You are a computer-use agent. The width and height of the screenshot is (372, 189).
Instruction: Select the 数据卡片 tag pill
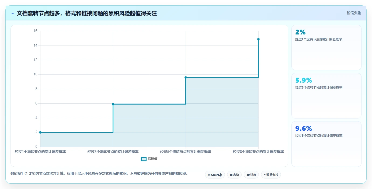click(x=271, y=175)
